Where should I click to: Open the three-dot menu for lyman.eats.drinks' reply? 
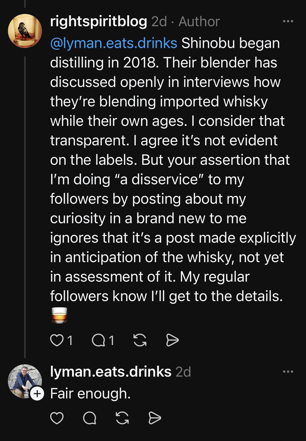288,372
